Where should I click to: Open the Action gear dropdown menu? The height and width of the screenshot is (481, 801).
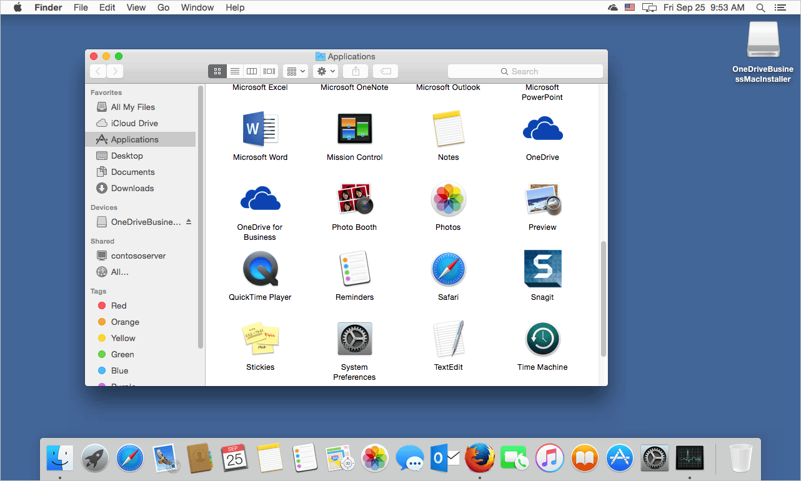click(326, 71)
